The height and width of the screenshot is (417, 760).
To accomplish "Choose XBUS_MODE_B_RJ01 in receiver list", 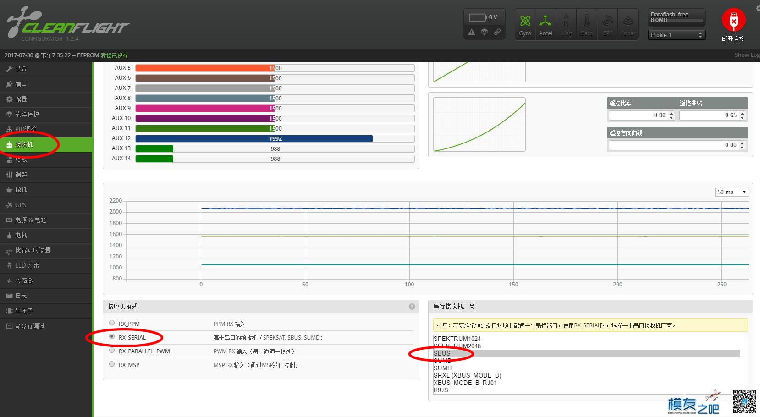I will point(587,383).
